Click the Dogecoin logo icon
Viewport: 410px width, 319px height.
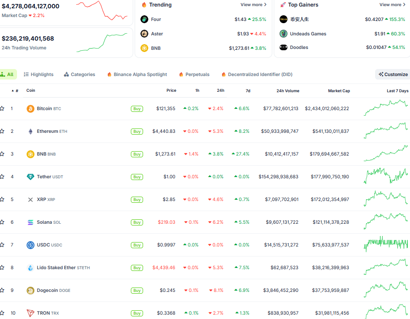pos(31,290)
